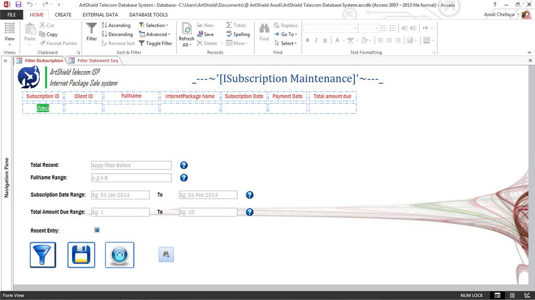The image size is (535, 300).
Task: Click the Undo arrow in title bar
Action: (x=30, y=4)
